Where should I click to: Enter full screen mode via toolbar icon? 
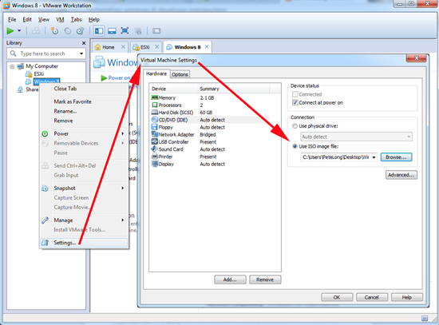(x=125, y=31)
